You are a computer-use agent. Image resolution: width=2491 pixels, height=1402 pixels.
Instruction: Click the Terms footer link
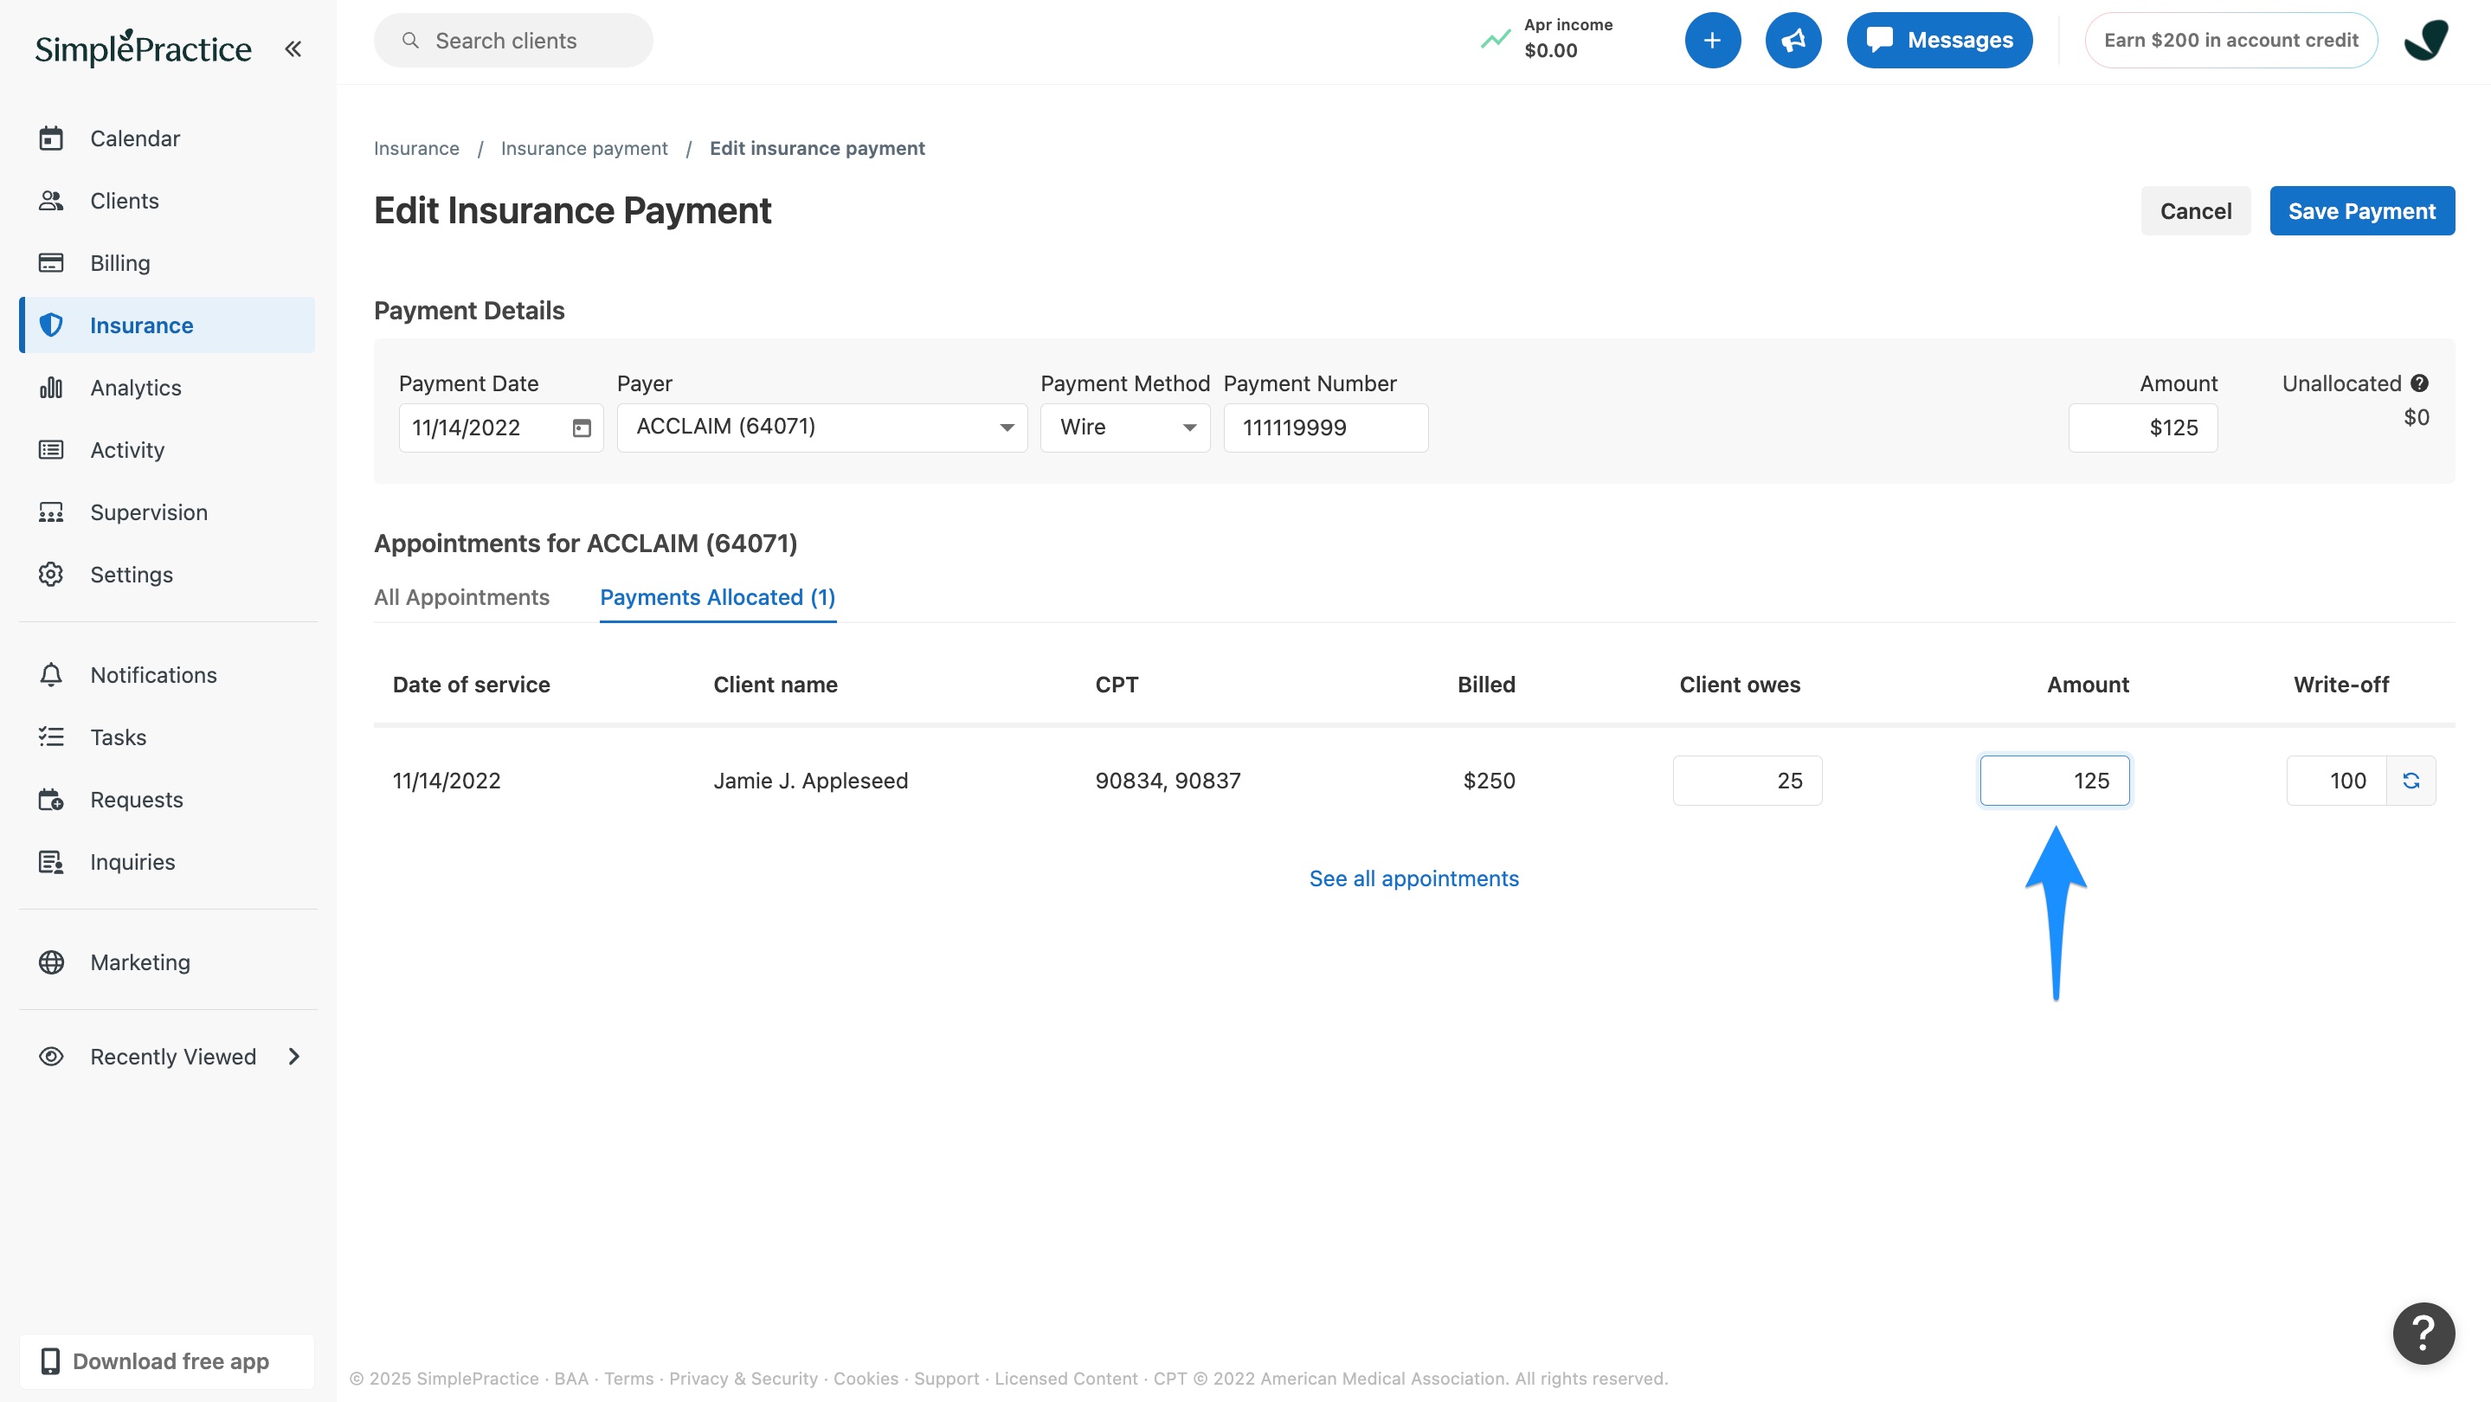pos(628,1379)
